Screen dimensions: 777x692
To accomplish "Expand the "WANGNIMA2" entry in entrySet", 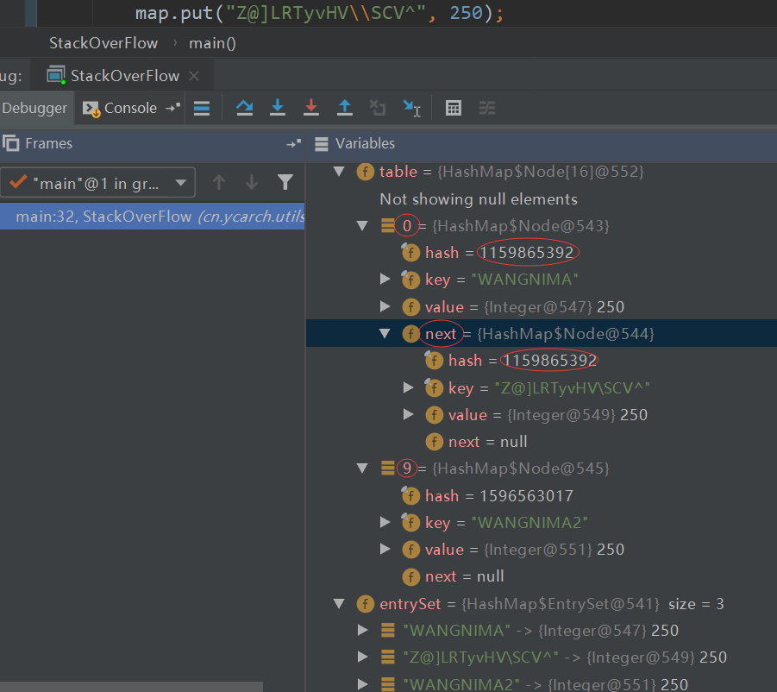I will pyautogui.click(x=363, y=684).
